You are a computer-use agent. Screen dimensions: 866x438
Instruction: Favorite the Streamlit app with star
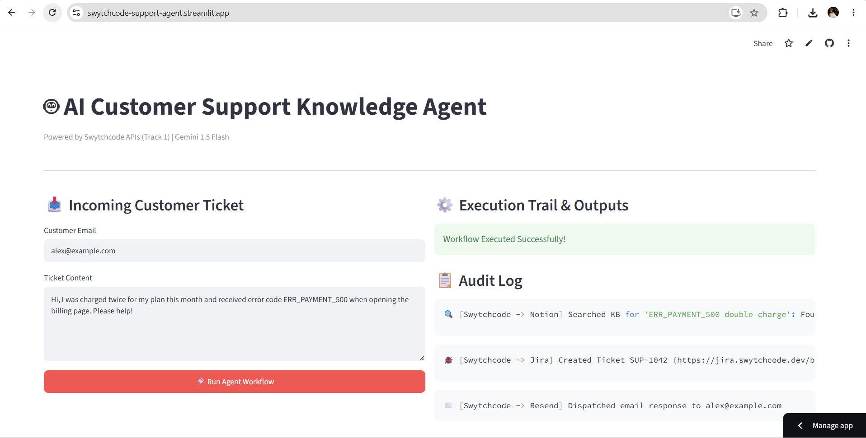click(789, 43)
